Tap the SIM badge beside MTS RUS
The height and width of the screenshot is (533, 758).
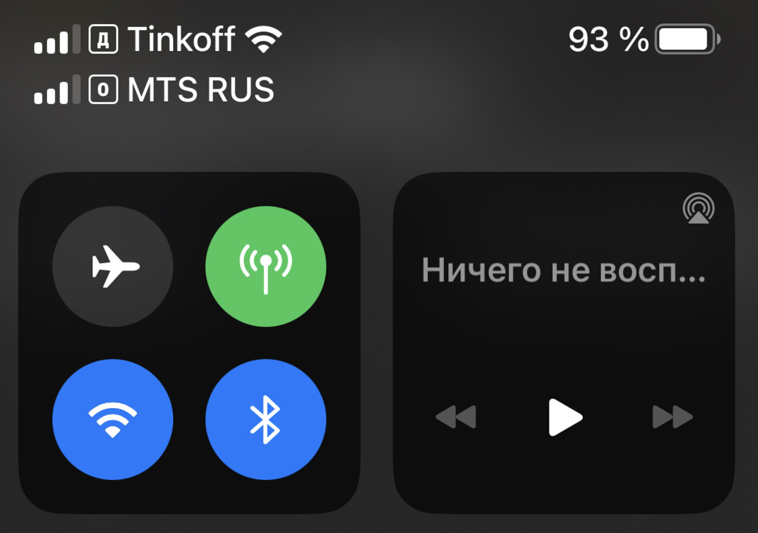pyautogui.click(x=103, y=89)
